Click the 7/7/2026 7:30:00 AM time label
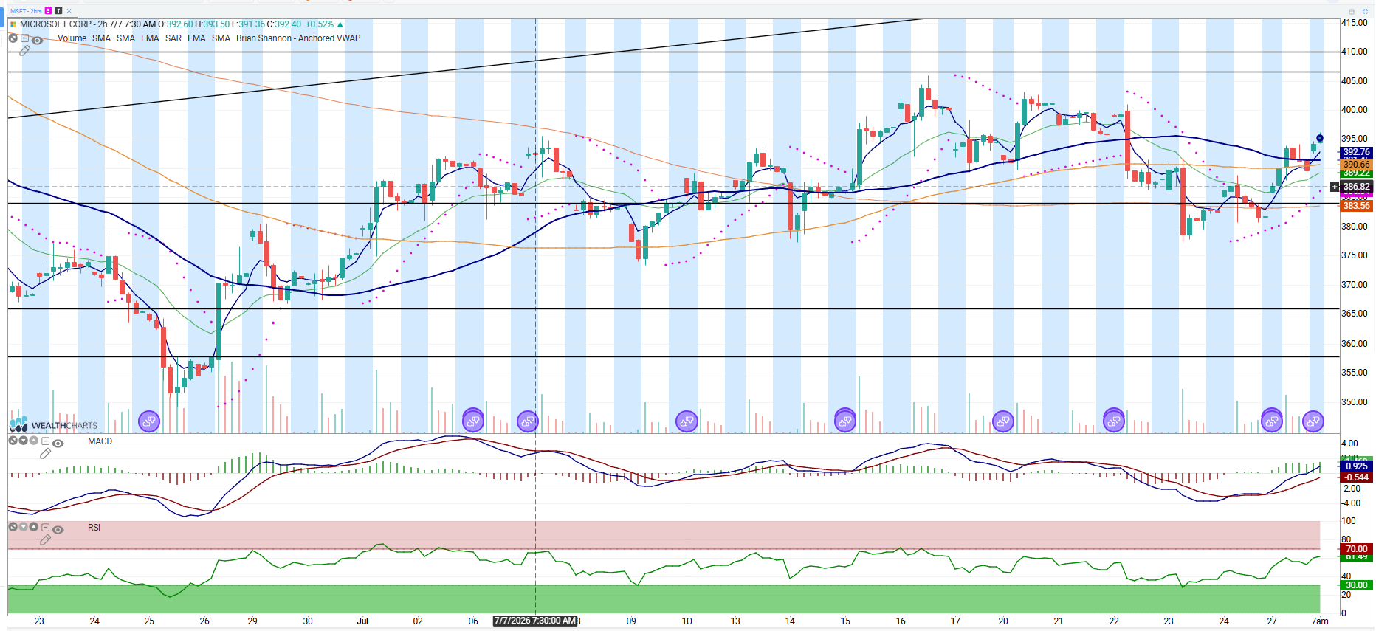This screenshot has width=1376, height=631. (x=535, y=621)
